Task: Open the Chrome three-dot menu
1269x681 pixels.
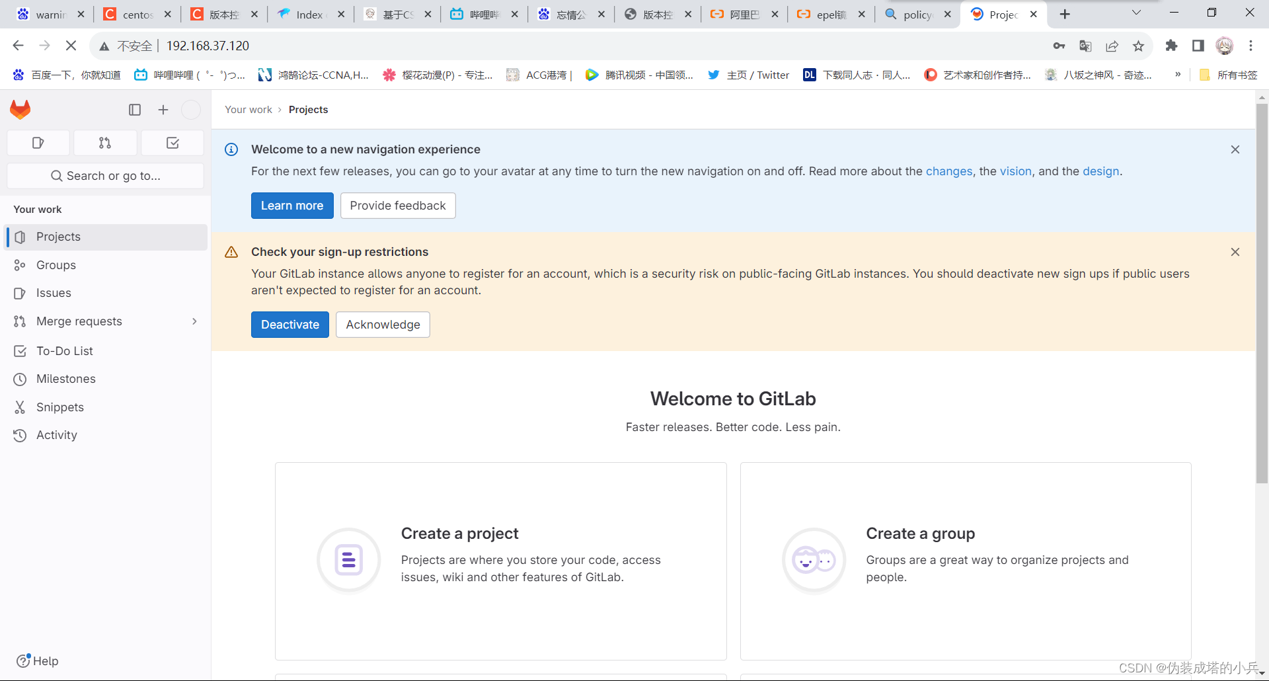Action: pos(1250,46)
